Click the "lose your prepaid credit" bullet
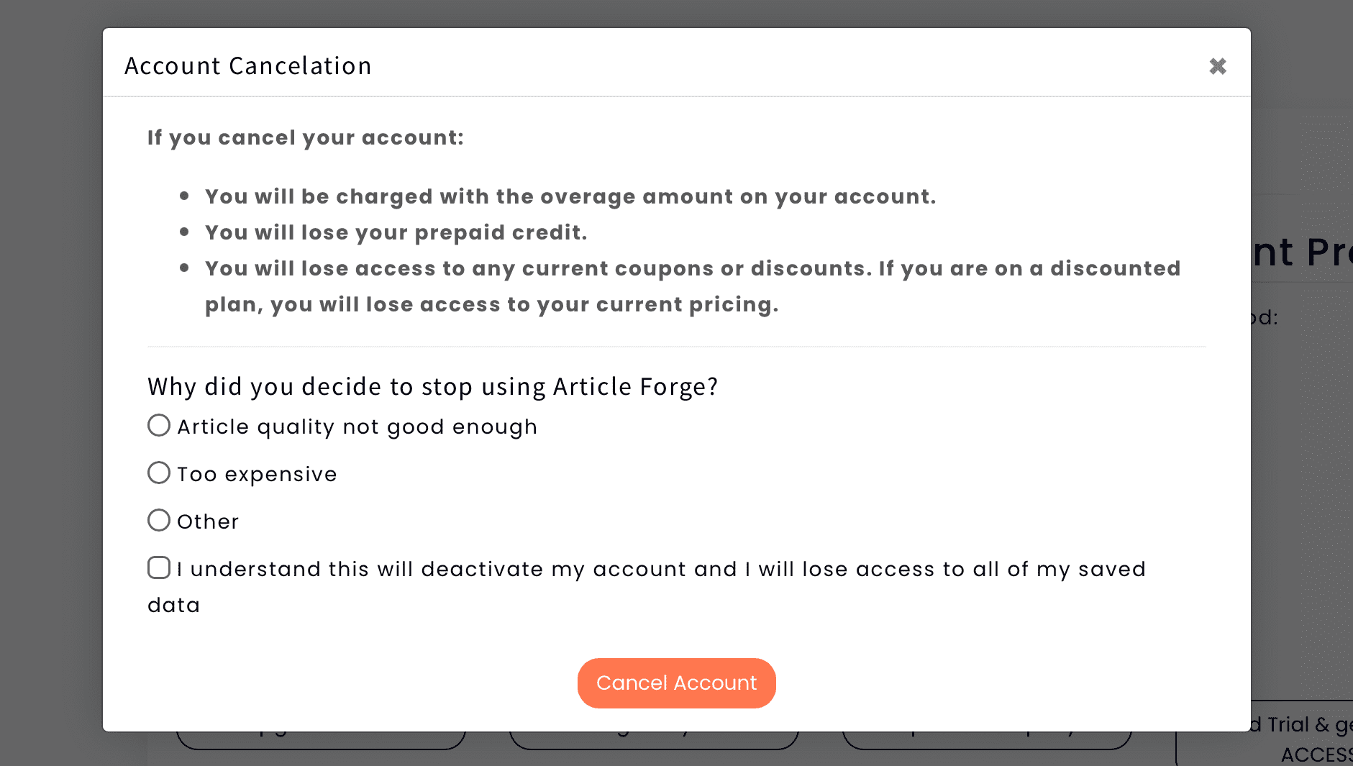Viewport: 1353px width, 766px height. (396, 233)
